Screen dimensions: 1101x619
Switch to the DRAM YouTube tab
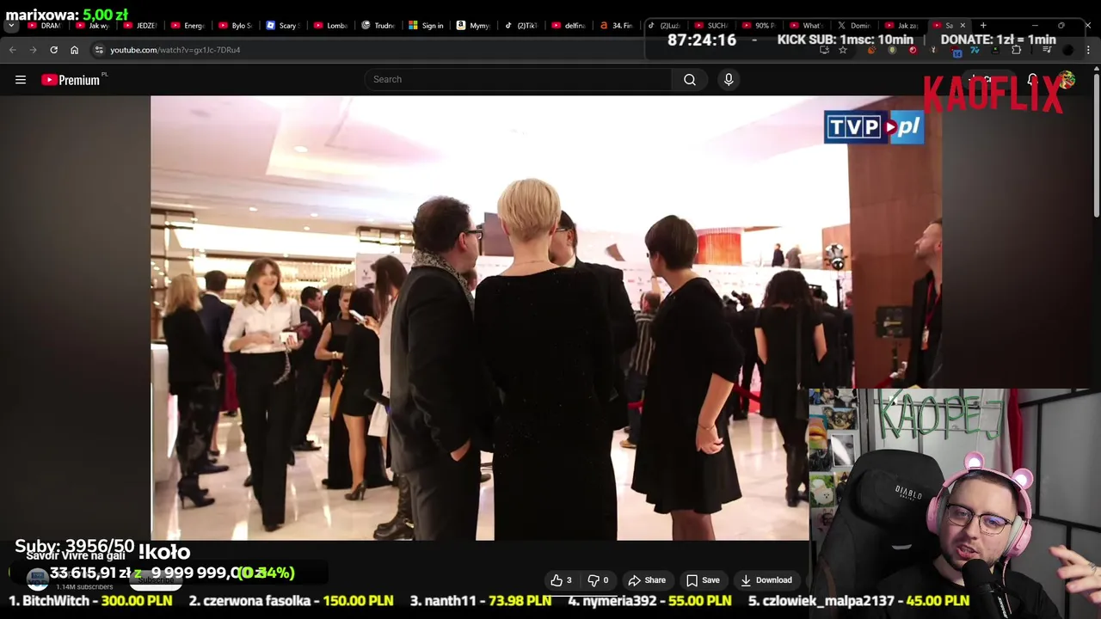click(x=45, y=26)
